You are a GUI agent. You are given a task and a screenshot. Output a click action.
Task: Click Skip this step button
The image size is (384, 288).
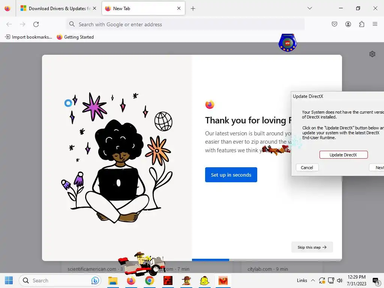tap(312, 247)
